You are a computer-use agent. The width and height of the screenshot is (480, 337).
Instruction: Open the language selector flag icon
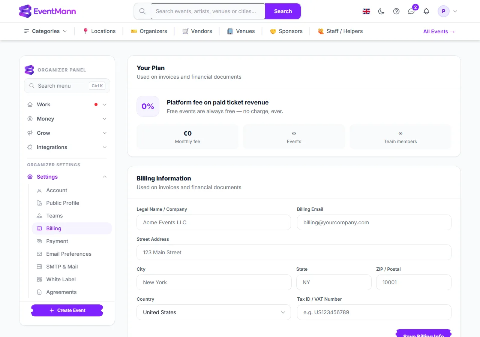[366, 11]
